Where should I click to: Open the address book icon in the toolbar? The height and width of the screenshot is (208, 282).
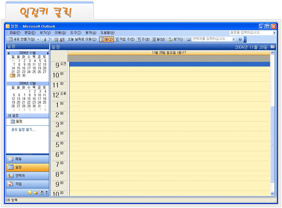[188, 39]
